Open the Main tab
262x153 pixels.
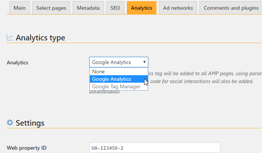[19, 8]
